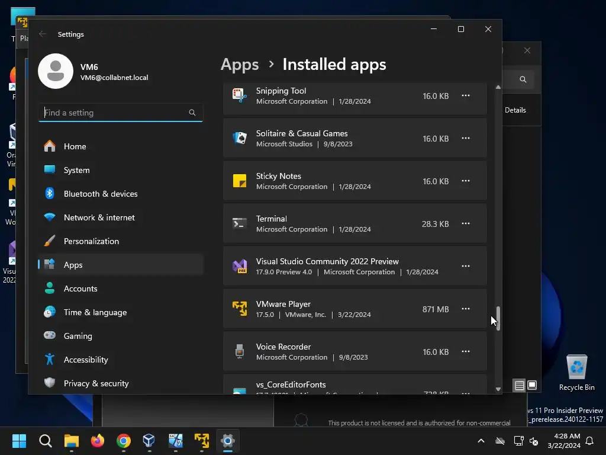Image resolution: width=606 pixels, height=455 pixels.
Task: Open File Explorer from taskbar
Action: (x=72, y=441)
